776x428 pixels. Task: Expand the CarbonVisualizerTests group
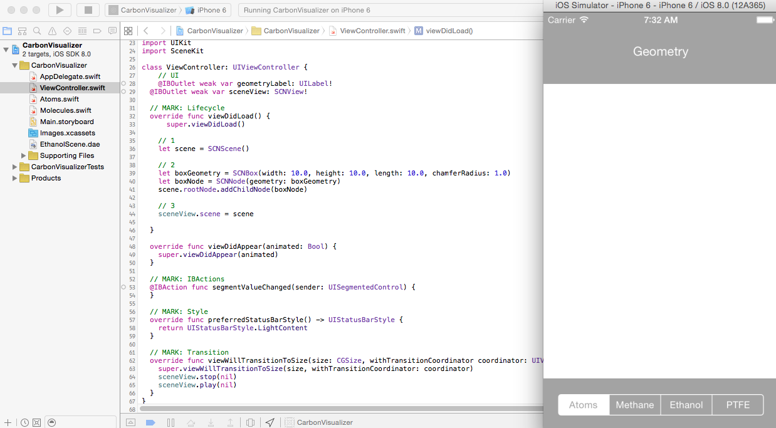tap(14, 167)
